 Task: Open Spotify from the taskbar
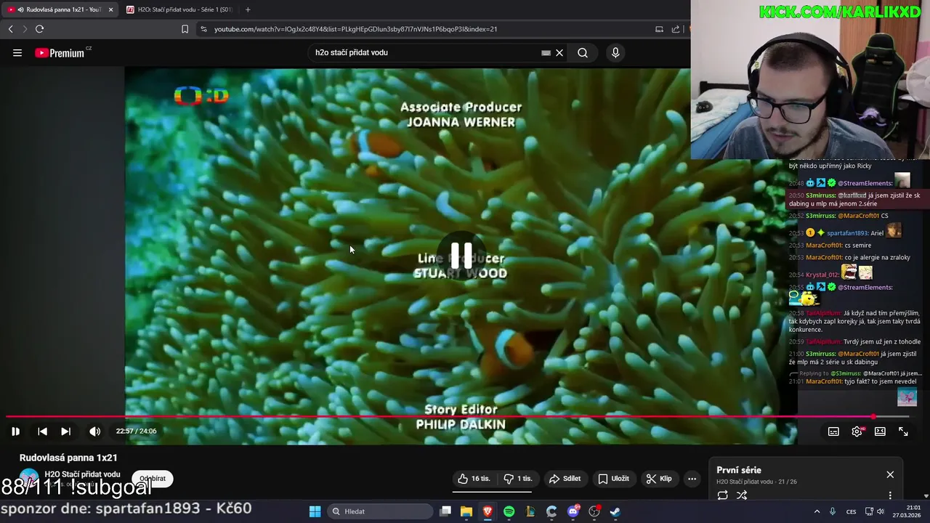(x=509, y=511)
